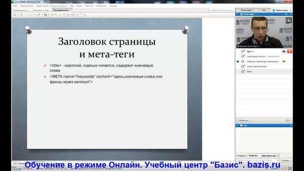Select the Александр Никола... organizer row

tap(264, 57)
